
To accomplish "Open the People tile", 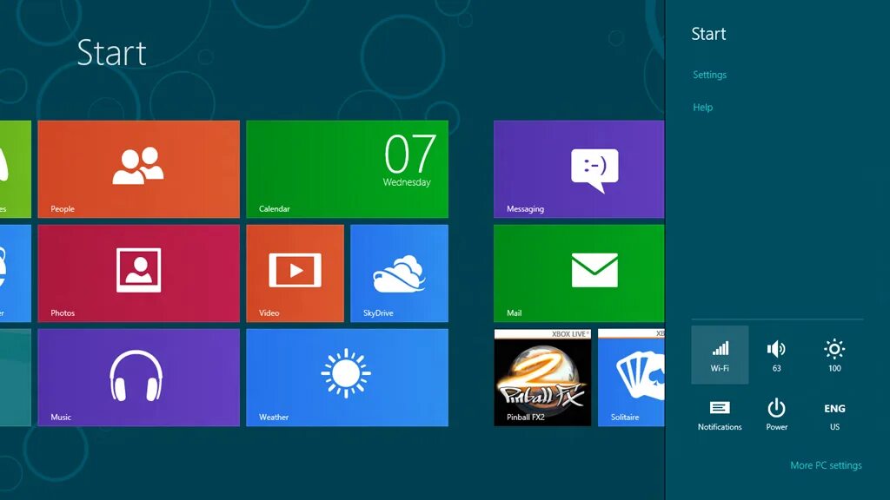I will click(x=138, y=169).
